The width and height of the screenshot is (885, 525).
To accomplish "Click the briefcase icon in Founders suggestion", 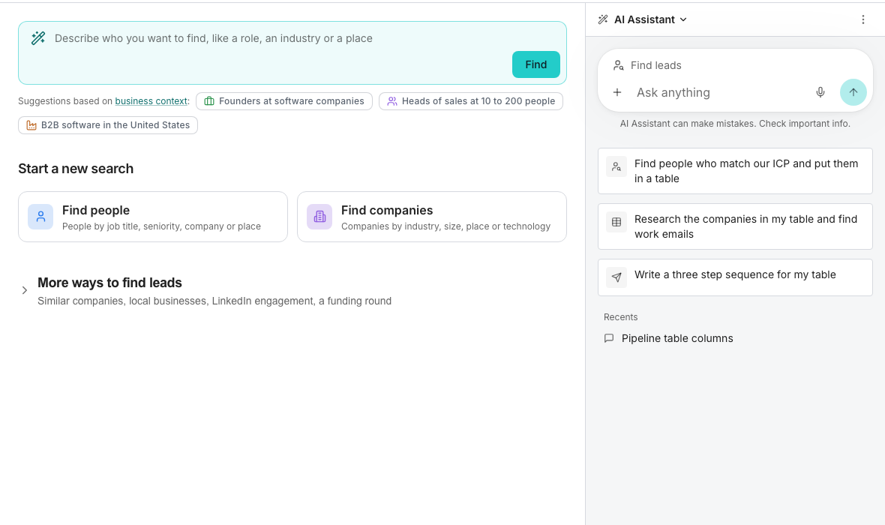I will 209,101.
